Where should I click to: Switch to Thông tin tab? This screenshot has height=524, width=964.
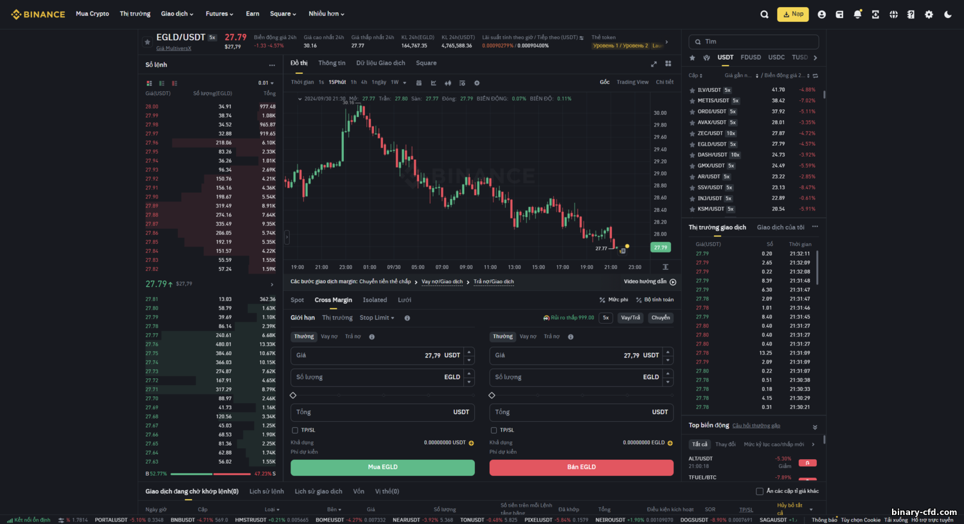click(332, 63)
